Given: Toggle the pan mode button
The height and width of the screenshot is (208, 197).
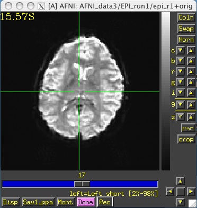Looking at the screenshot, I should coord(188,128).
